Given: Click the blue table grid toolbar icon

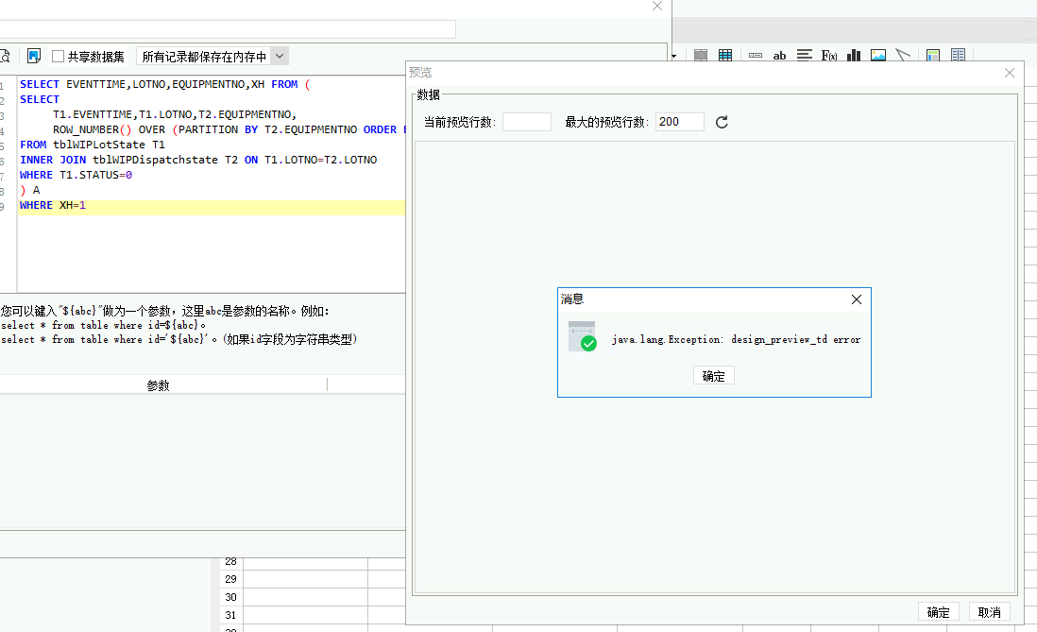Looking at the screenshot, I should (x=725, y=56).
